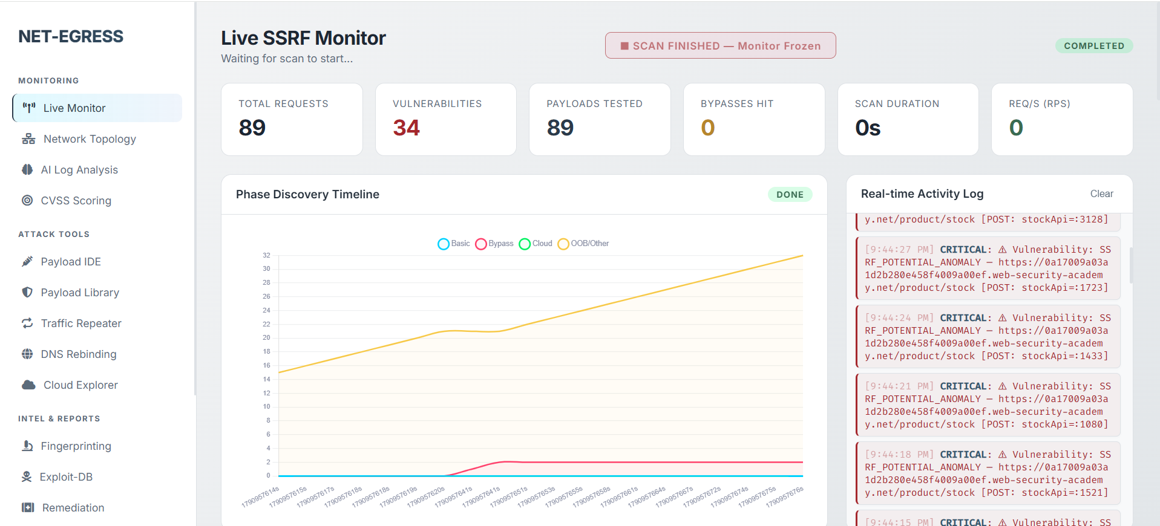Image resolution: width=1160 pixels, height=526 pixels.
Task: Click the Payloads Tested value 89
Action: tap(560, 128)
